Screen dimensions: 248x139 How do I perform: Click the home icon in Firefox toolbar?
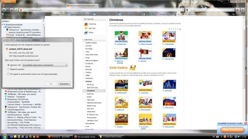click(243, 10)
